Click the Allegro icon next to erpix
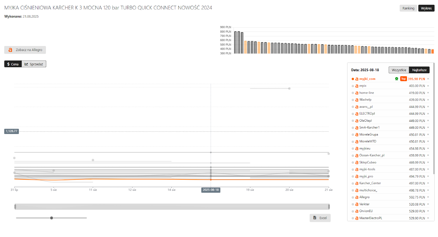 tap(357, 86)
